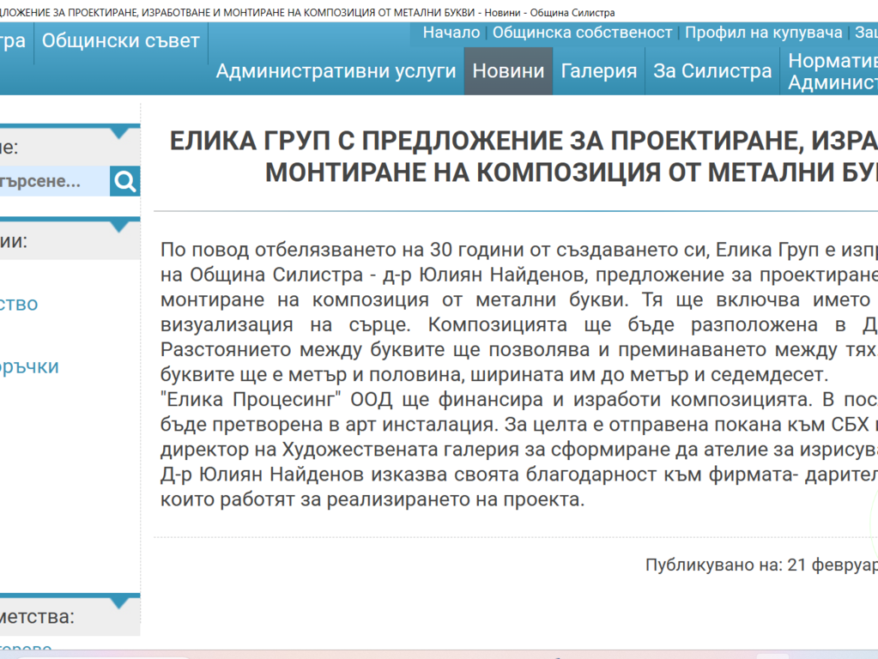Screen dimensions: 878x659
Task: Select the "Новини" navigation tab
Action: pos(508,71)
